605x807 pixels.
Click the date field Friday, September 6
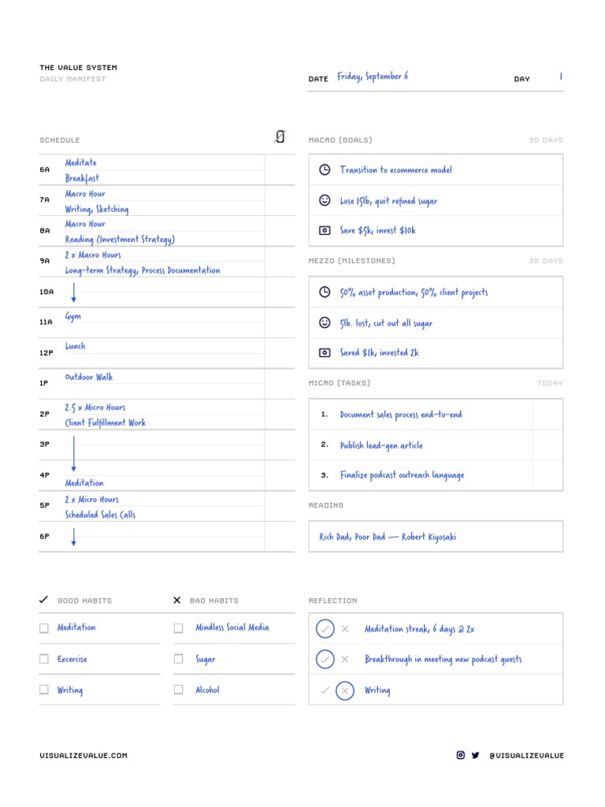click(373, 77)
